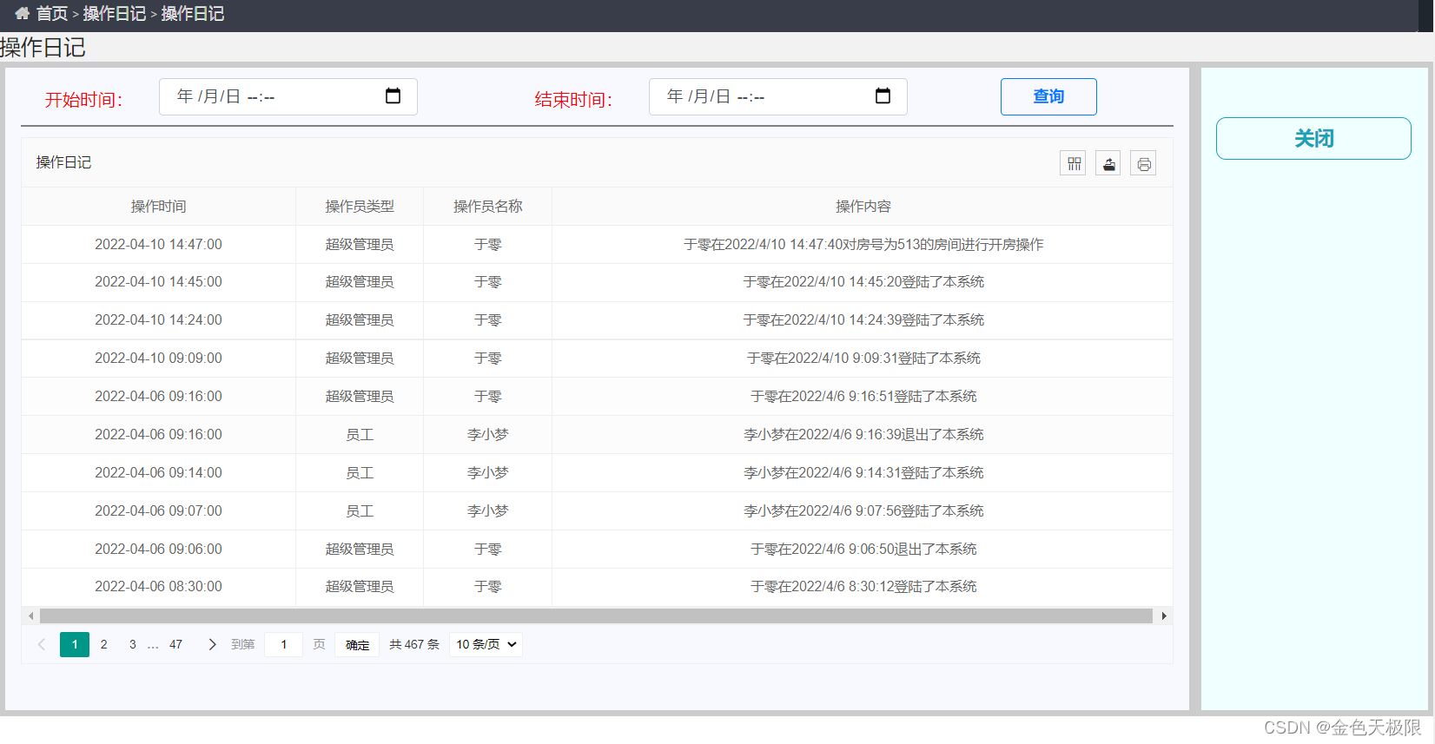Click the 操作内容 column header
The width and height of the screenshot is (1435, 744).
[863, 207]
